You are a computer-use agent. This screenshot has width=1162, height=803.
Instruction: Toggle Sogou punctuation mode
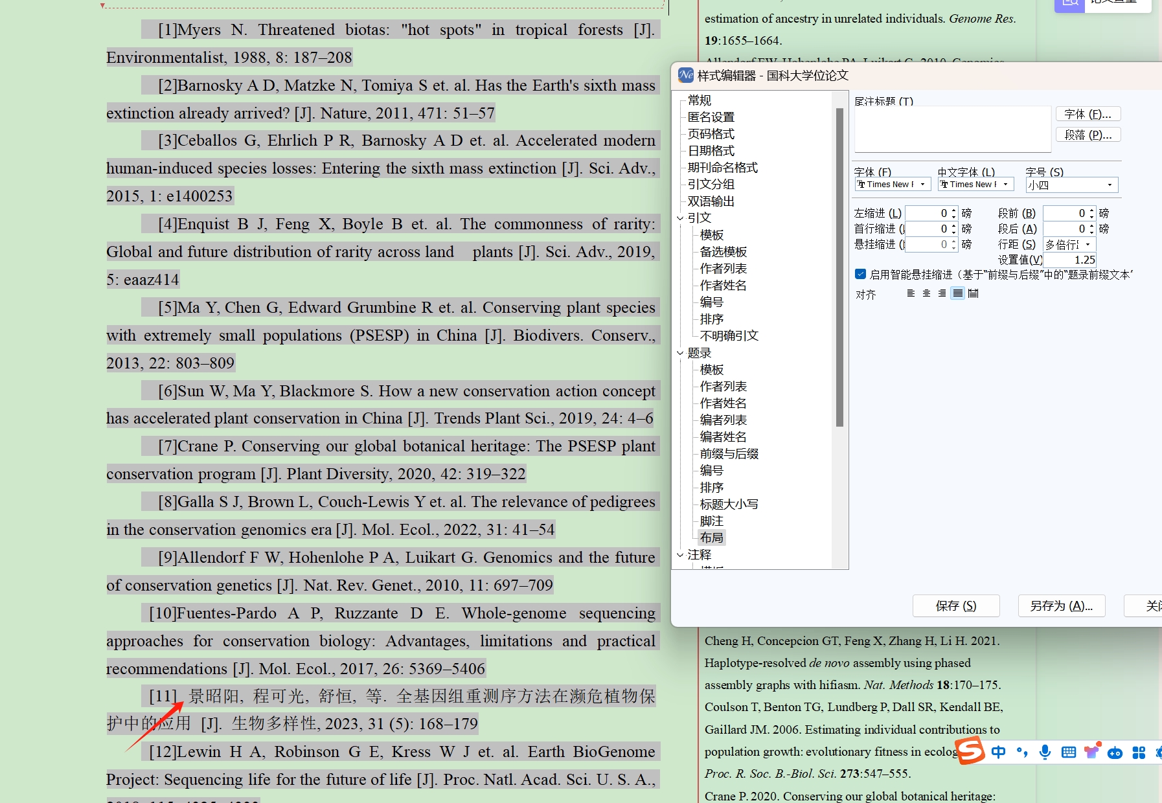pyautogui.click(x=1021, y=752)
